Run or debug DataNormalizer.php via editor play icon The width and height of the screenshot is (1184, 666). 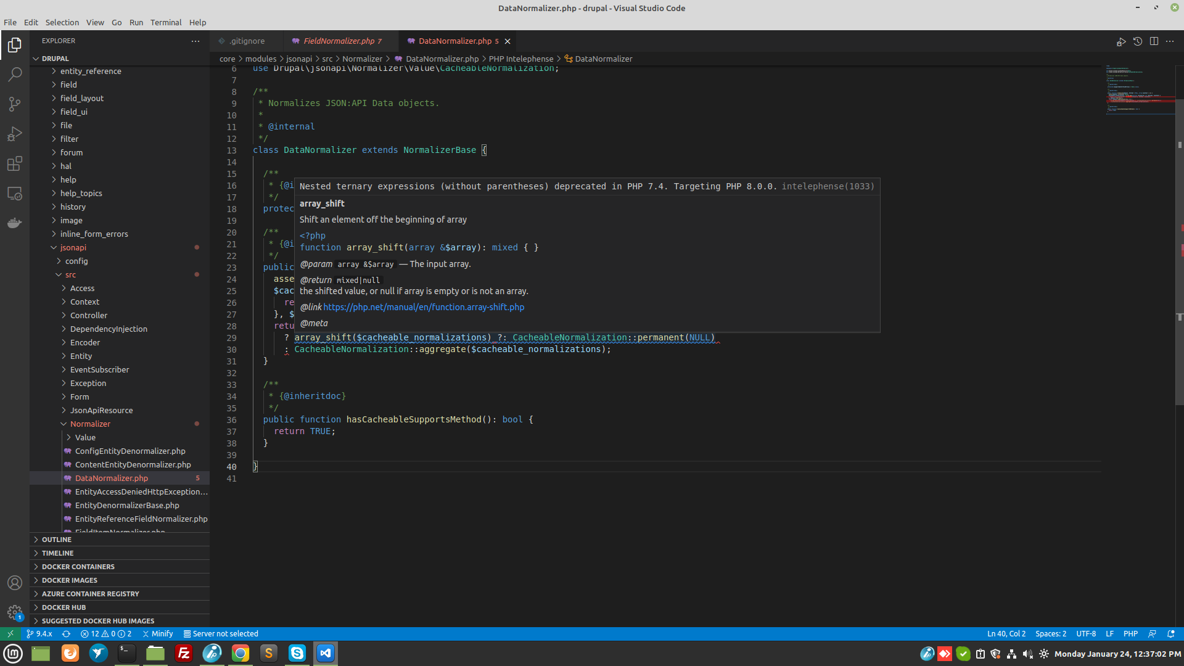[1122, 41]
